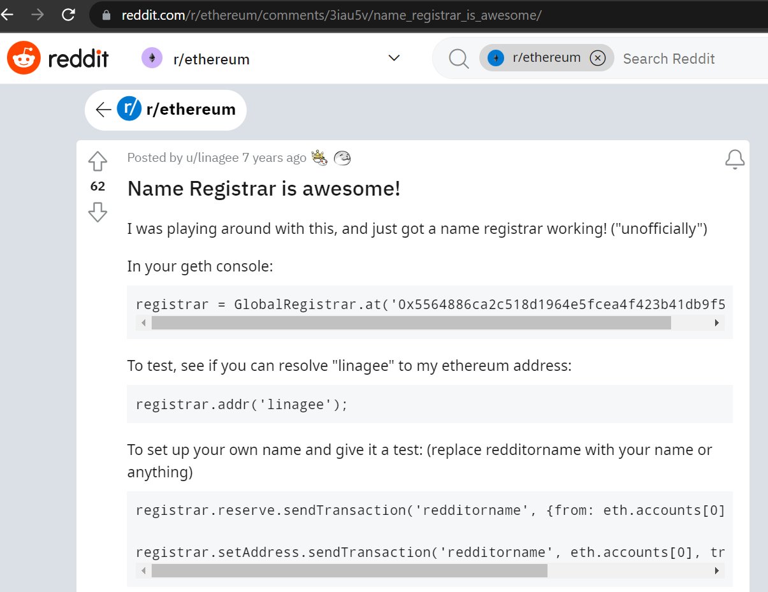This screenshot has height=592, width=768.
Task: Click the browser back arrow
Action: [6, 15]
